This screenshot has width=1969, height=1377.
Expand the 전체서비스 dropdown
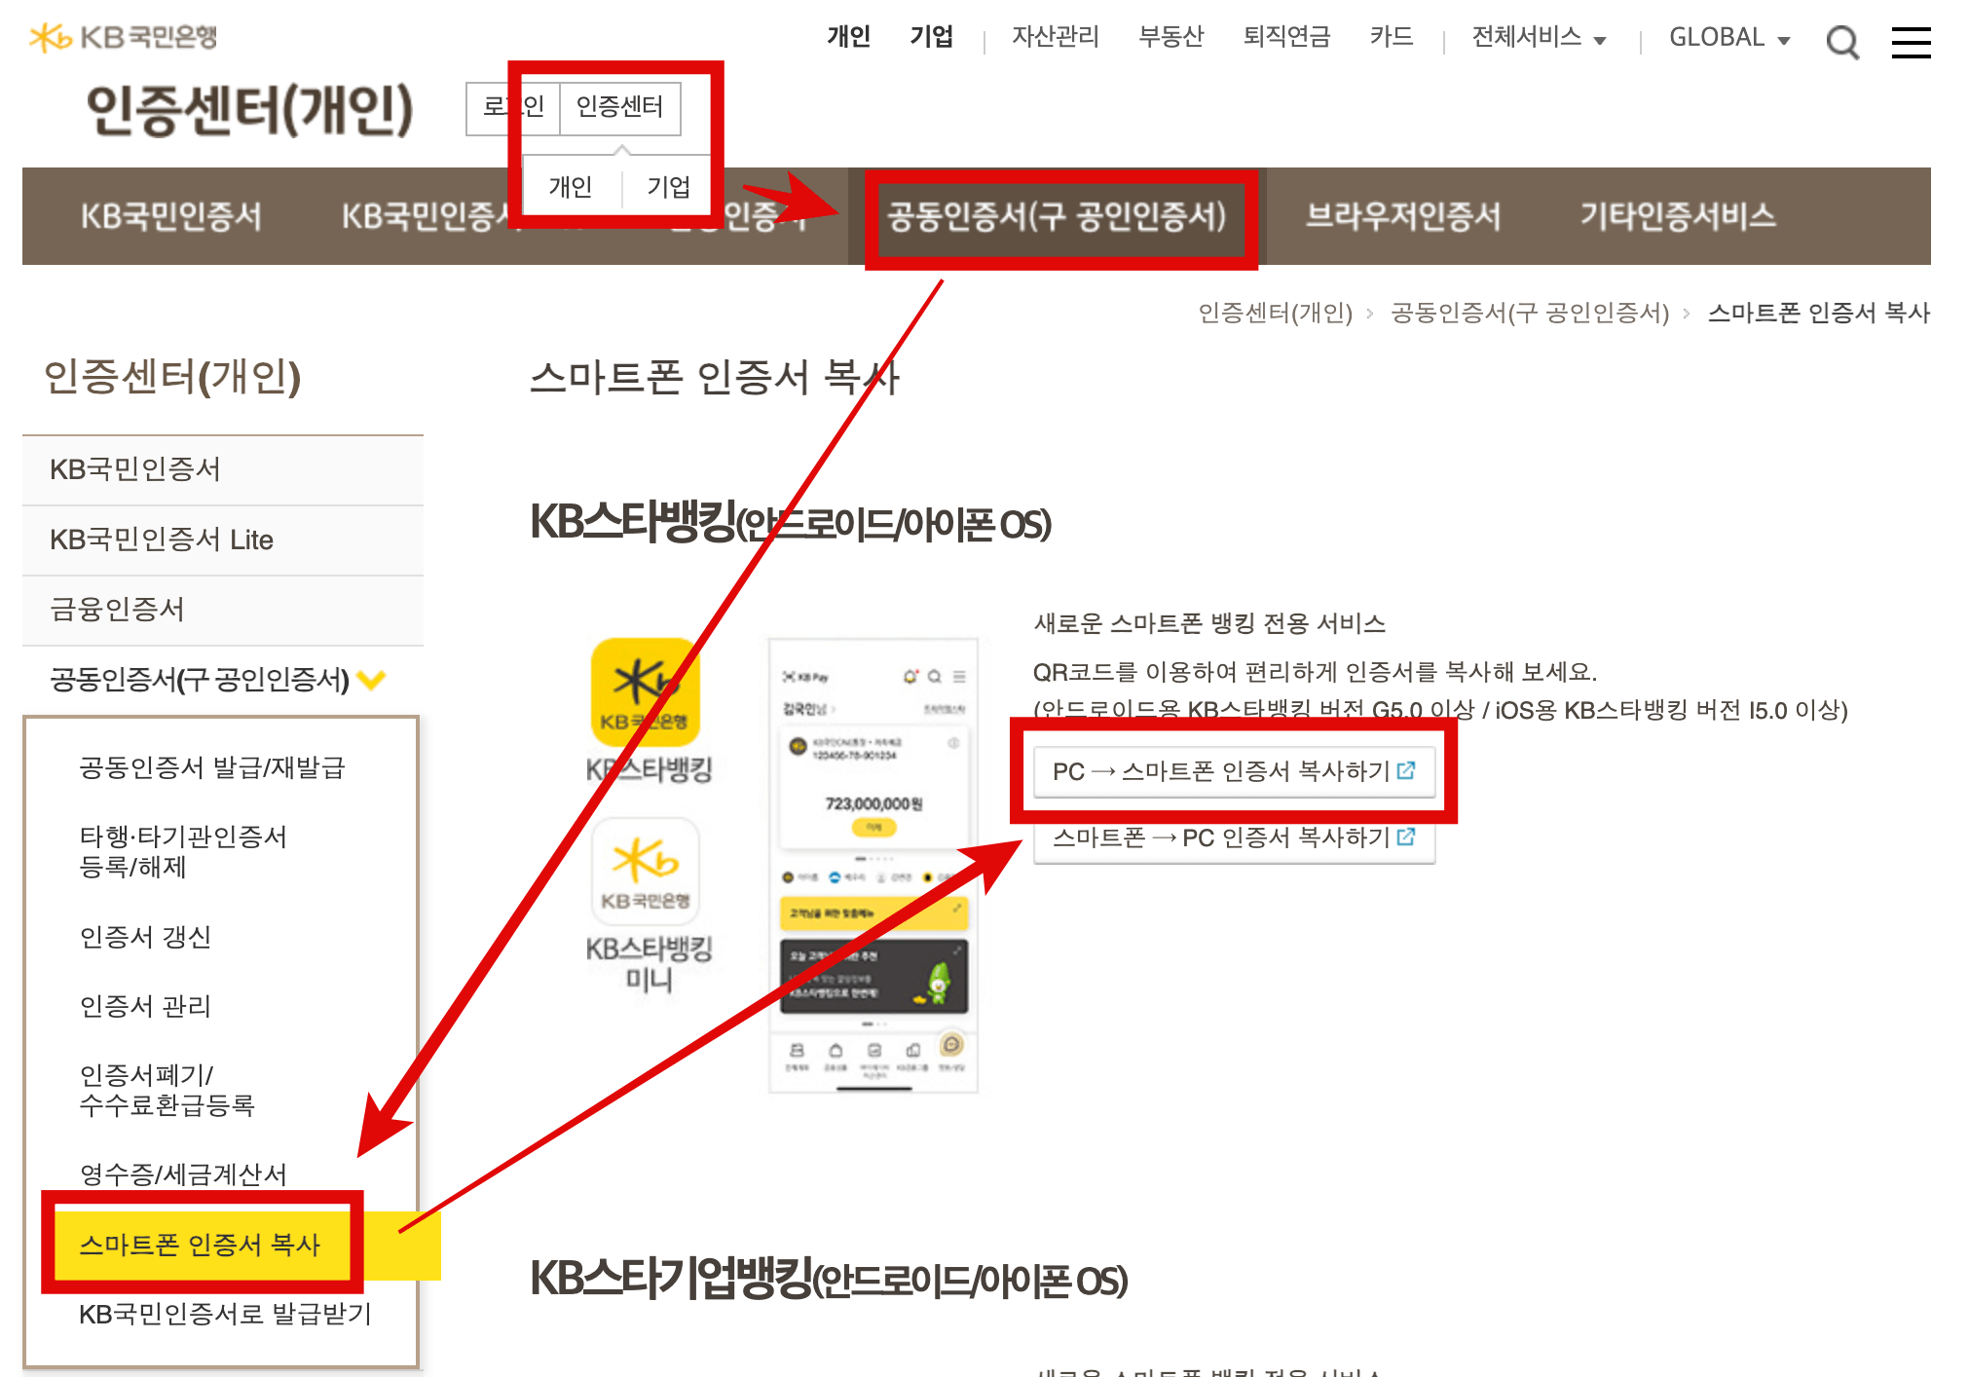pos(1539,38)
